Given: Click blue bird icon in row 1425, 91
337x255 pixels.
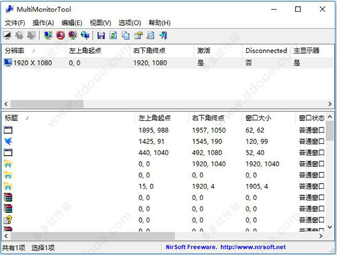Looking at the screenshot, I should (x=8, y=141).
